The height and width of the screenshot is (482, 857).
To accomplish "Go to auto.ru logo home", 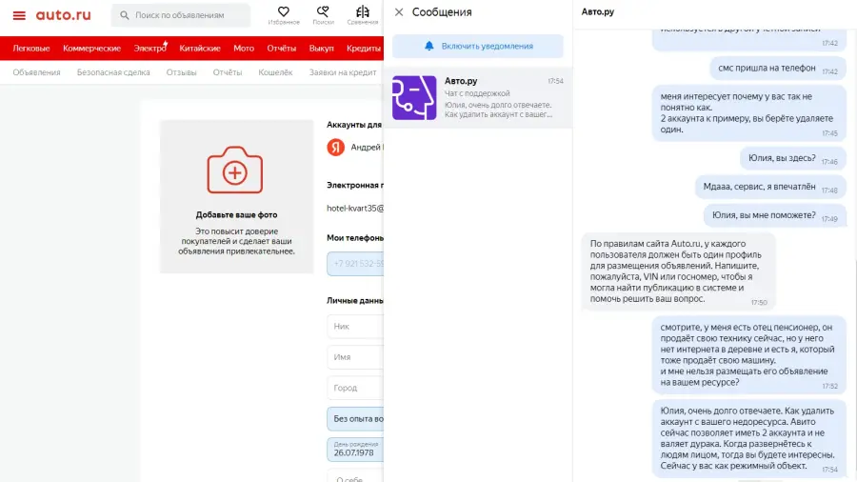I will click(64, 14).
